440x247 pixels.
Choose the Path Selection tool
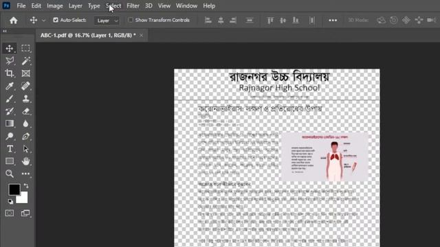pyautogui.click(x=25, y=149)
